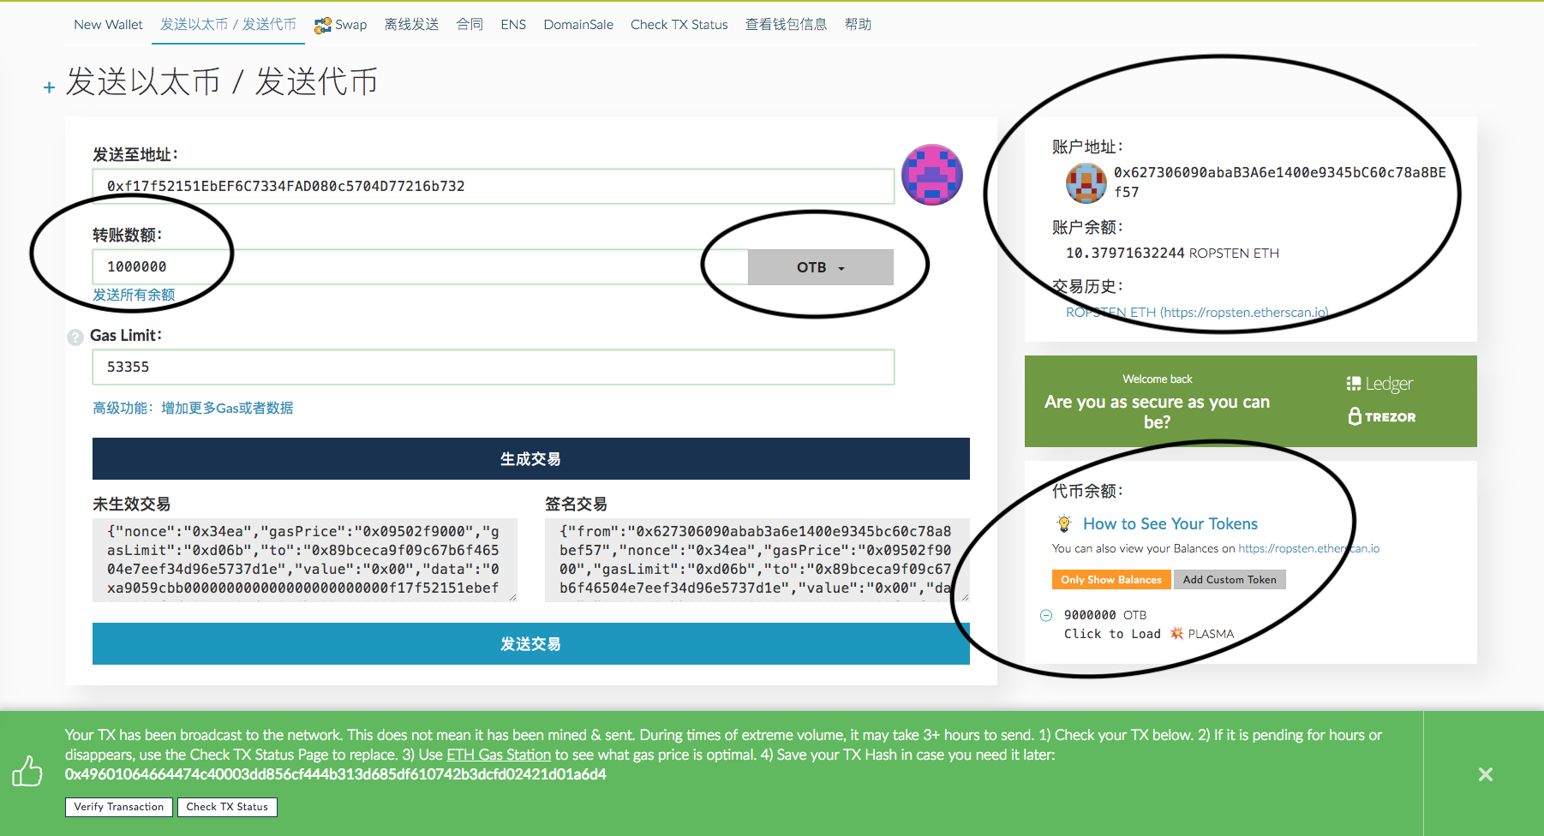Open the OTB currency dropdown
This screenshot has height=836, width=1544.
(821, 267)
